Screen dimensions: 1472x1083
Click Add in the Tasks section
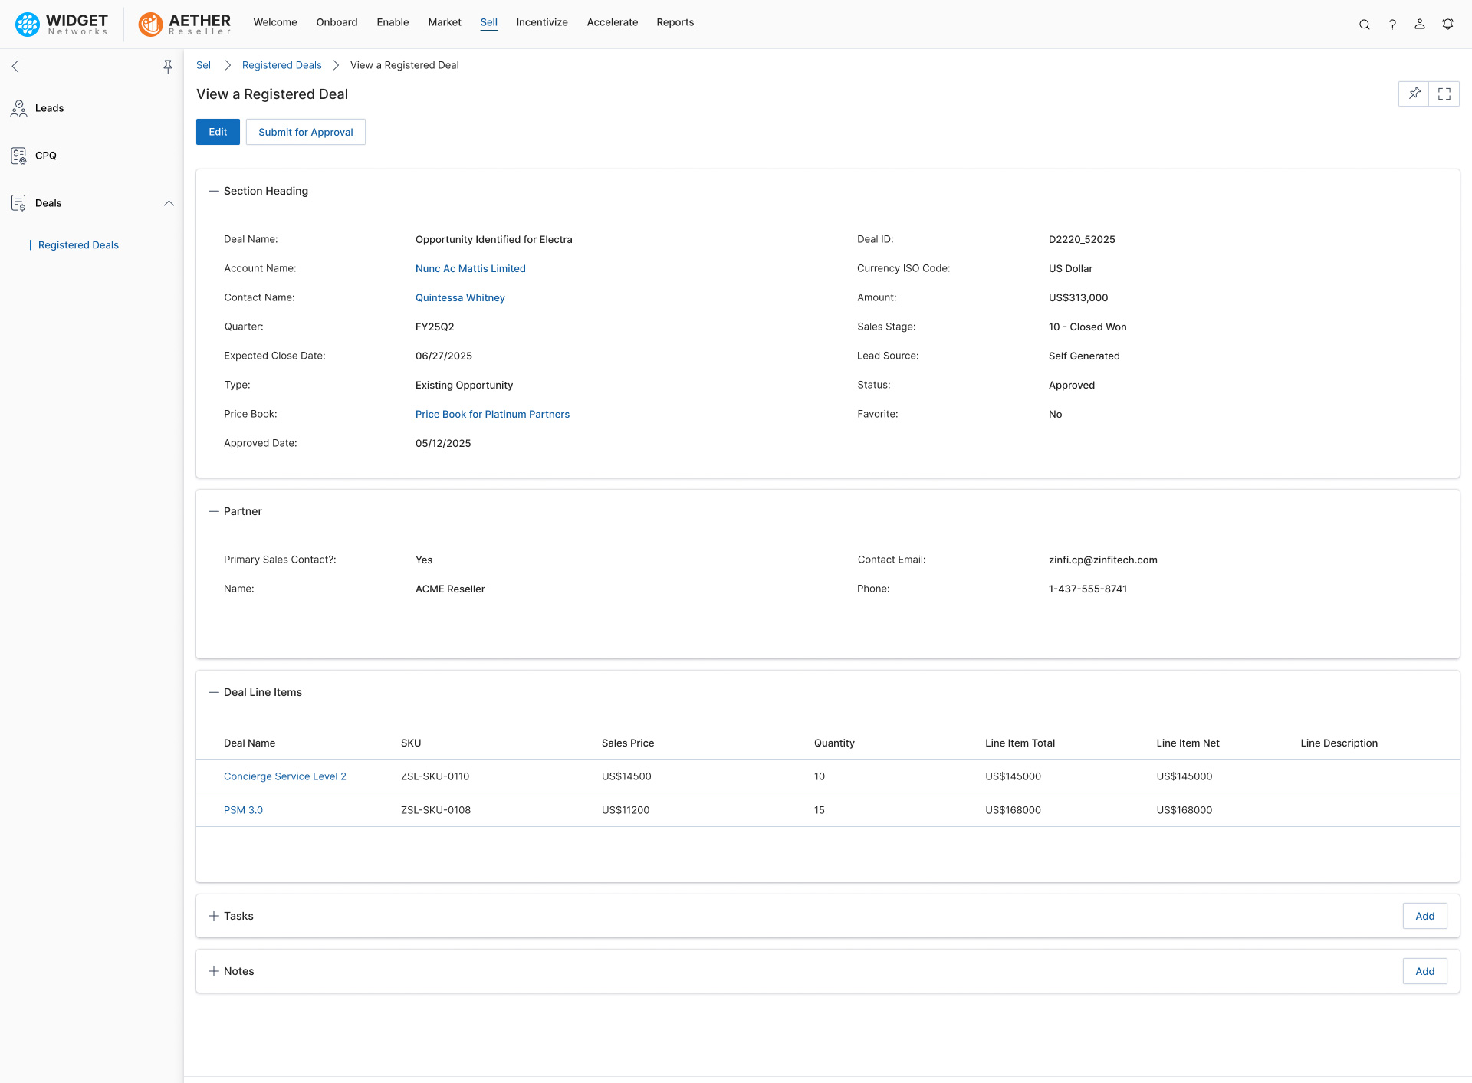[1424, 916]
